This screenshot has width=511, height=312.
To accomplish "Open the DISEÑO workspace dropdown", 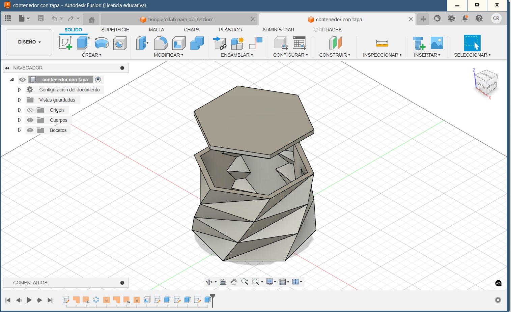I will [x=29, y=42].
